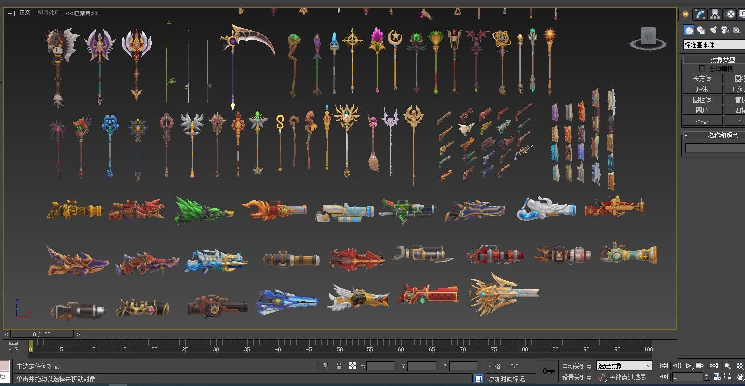Step to next frame
This screenshot has height=386, width=745.
point(701,365)
